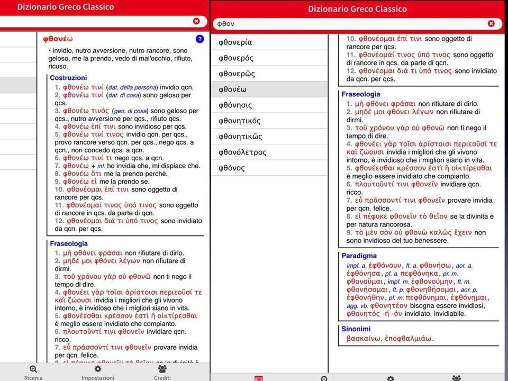The width and height of the screenshot is (508, 381).
Task: Click the search field containing 'φθον'
Action: 357,24
